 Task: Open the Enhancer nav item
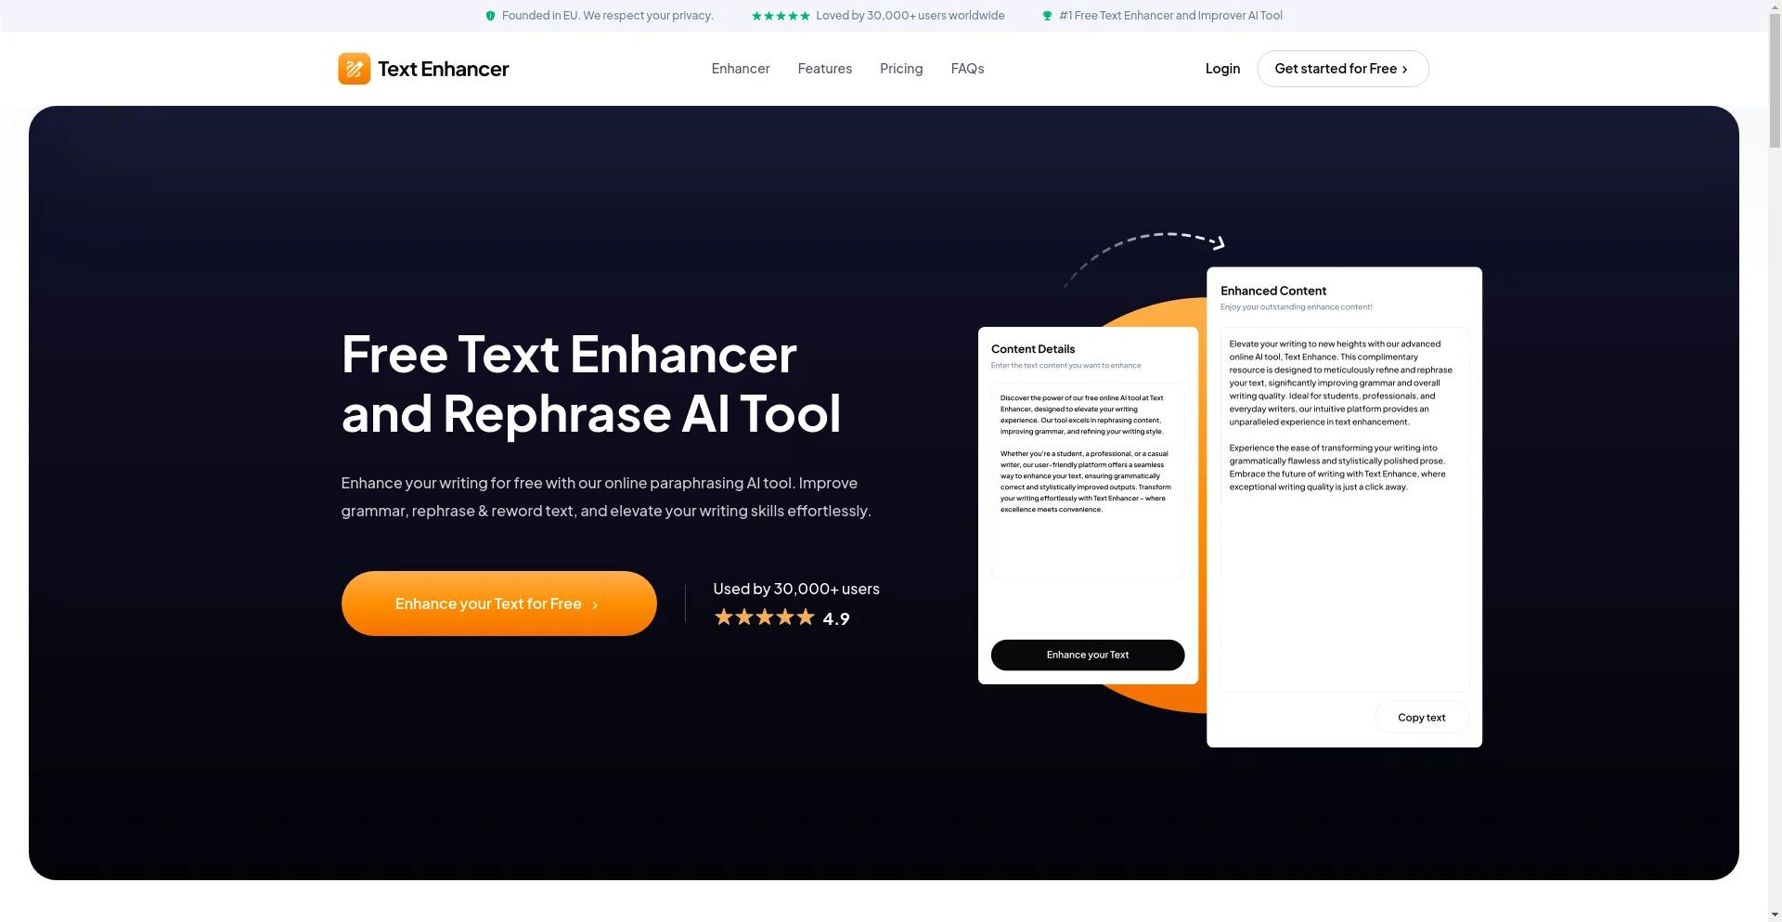pos(741,69)
